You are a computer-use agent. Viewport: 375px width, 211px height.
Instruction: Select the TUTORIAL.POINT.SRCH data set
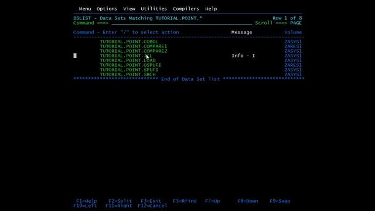click(x=128, y=74)
